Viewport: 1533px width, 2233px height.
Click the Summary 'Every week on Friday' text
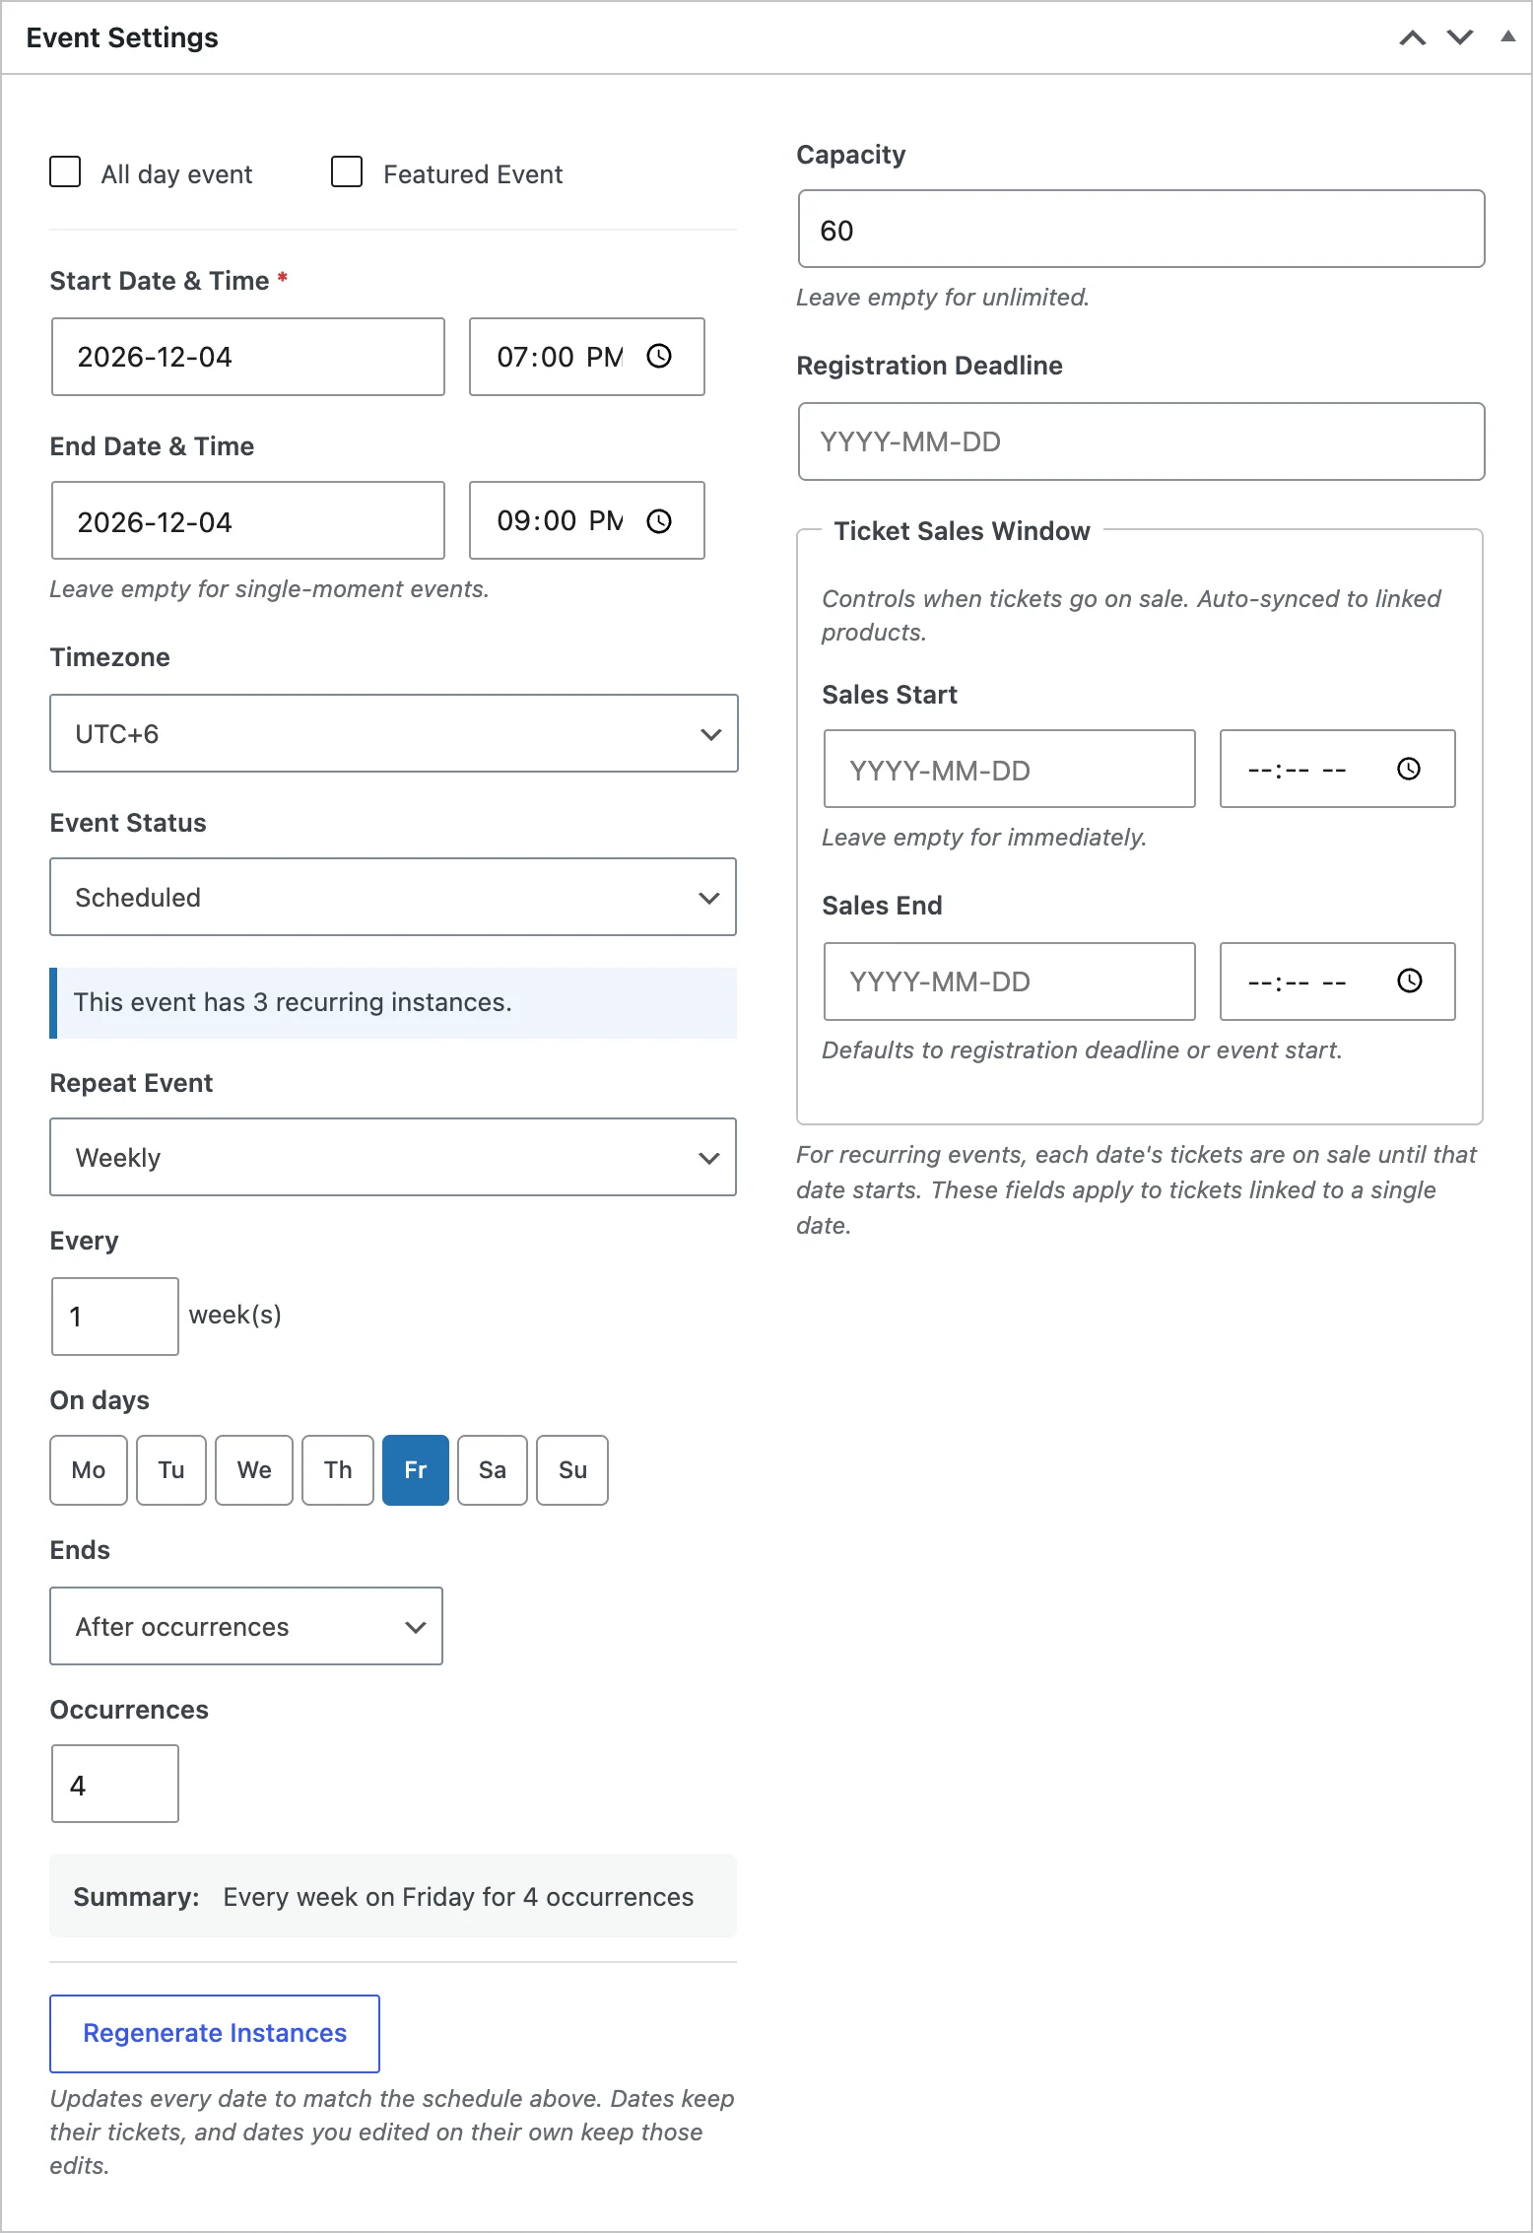pos(458,1897)
